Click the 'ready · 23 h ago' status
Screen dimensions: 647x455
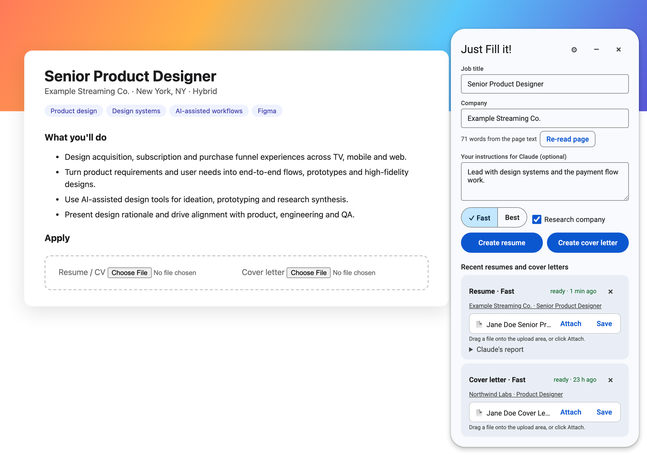point(575,380)
